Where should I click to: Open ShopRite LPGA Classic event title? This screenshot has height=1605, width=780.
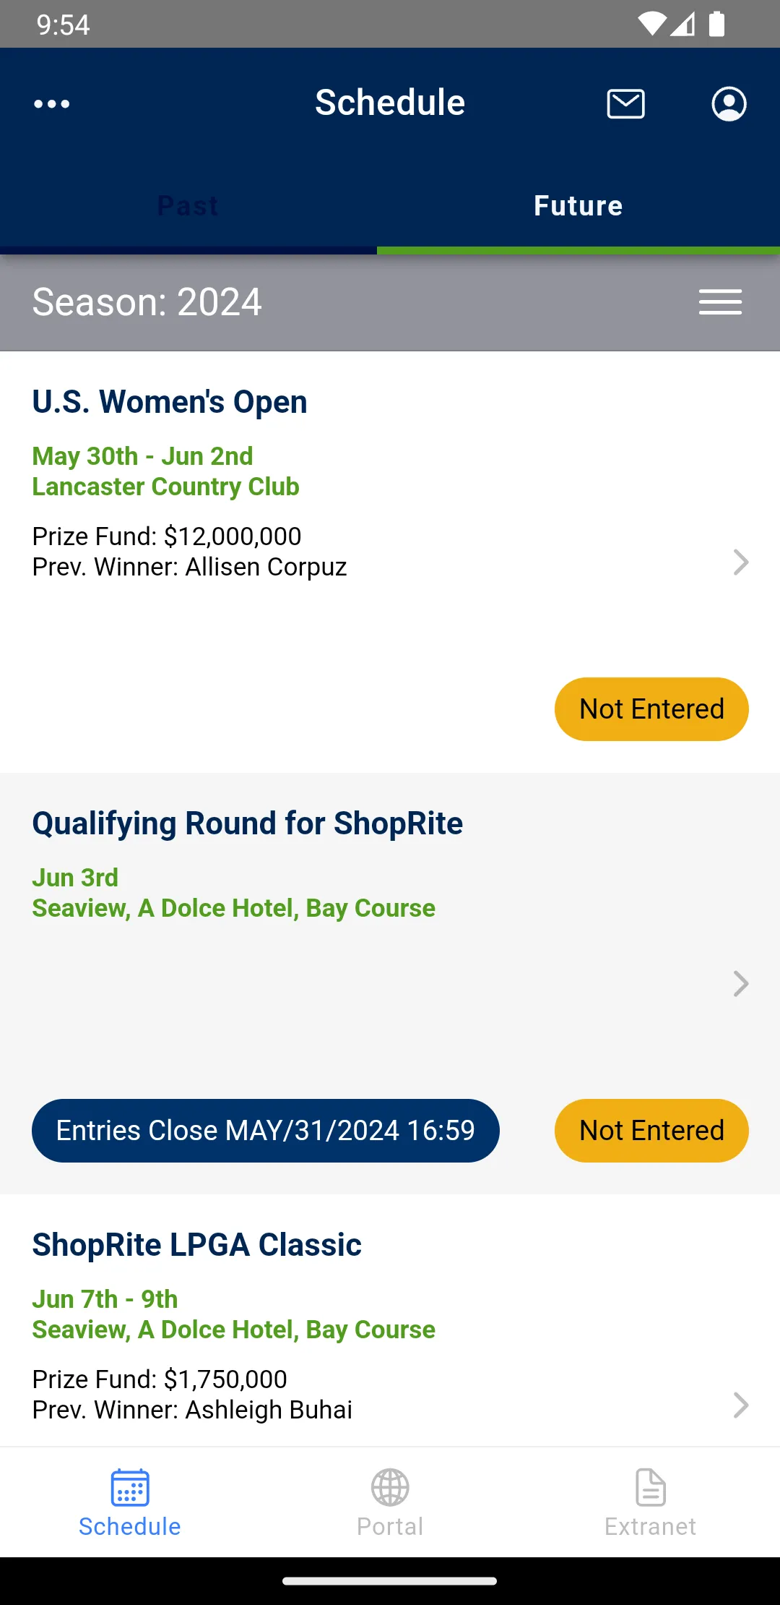pyautogui.click(x=196, y=1245)
